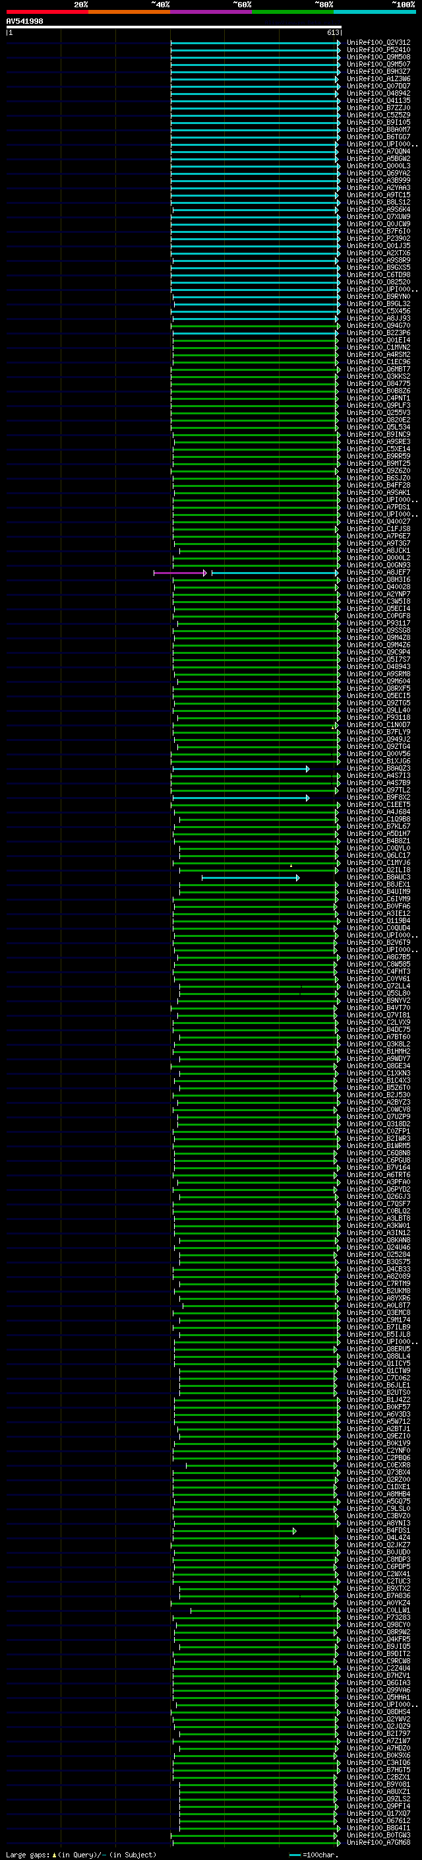The width and height of the screenshot is (422, 1860).
Task: Click short cyan bar for UniRef100_B8AUC3
Action: tap(251, 878)
